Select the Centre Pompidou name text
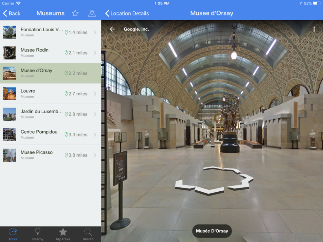The image size is (323, 242). click(39, 132)
